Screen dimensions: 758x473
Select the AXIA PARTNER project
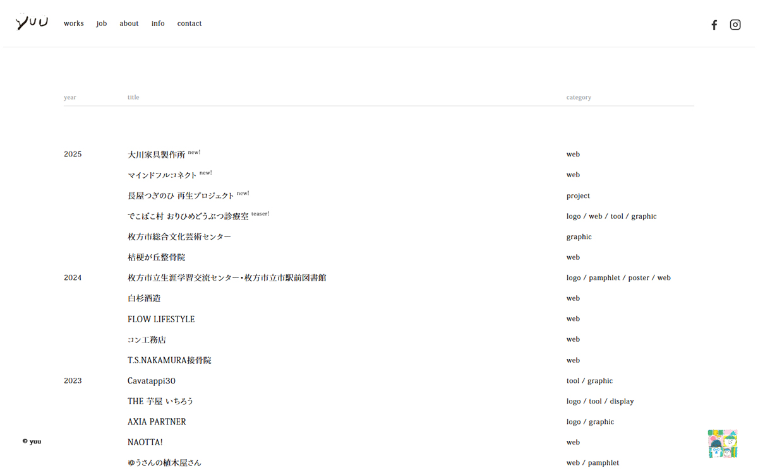[x=157, y=422]
